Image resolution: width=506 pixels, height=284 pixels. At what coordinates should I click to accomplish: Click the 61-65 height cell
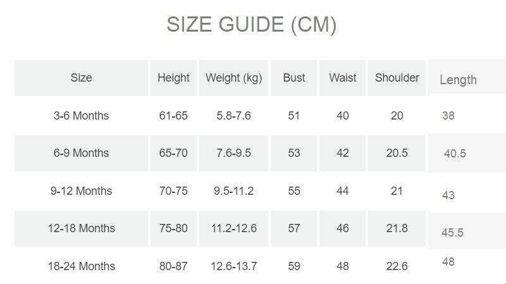click(x=173, y=116)
